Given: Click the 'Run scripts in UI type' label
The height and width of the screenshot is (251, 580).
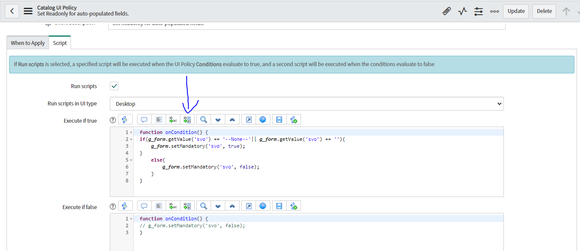Looking at the screenshot, I should pyautogui.click(x=72, y=104).
